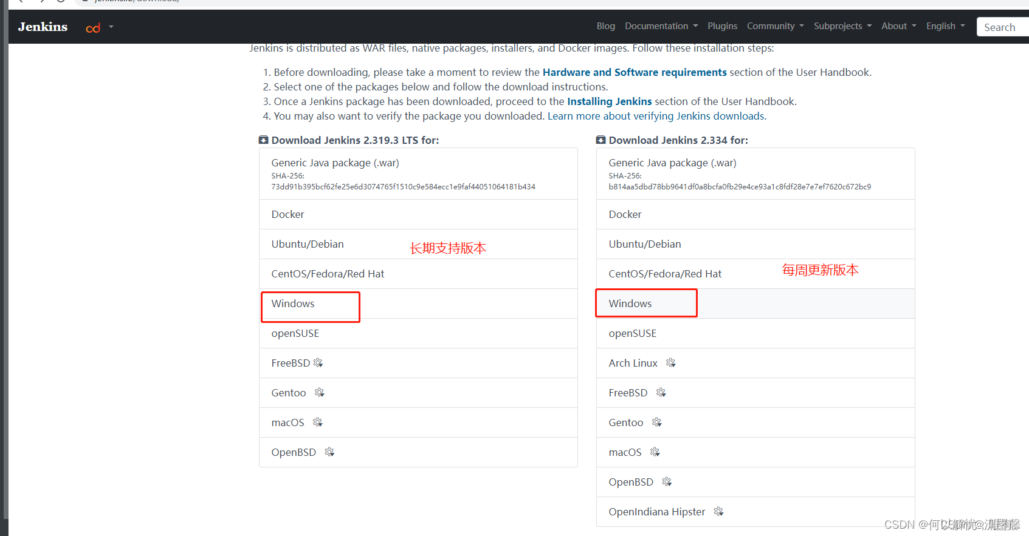The width and height of the screenshot is (1029, 536).
Task: Choose Windows under LTS 2.319.3
Action: click(418, 304)
